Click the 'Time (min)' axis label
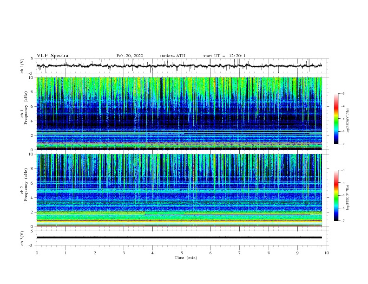Screen dimensions: 368x284 pyautogui.click(x=186, y=258)
